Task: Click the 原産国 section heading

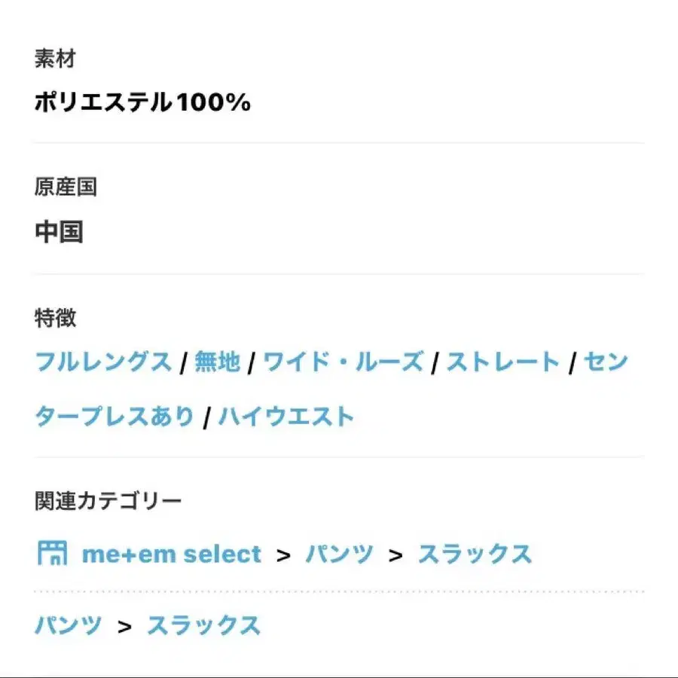Action: [x=66, y=187]
